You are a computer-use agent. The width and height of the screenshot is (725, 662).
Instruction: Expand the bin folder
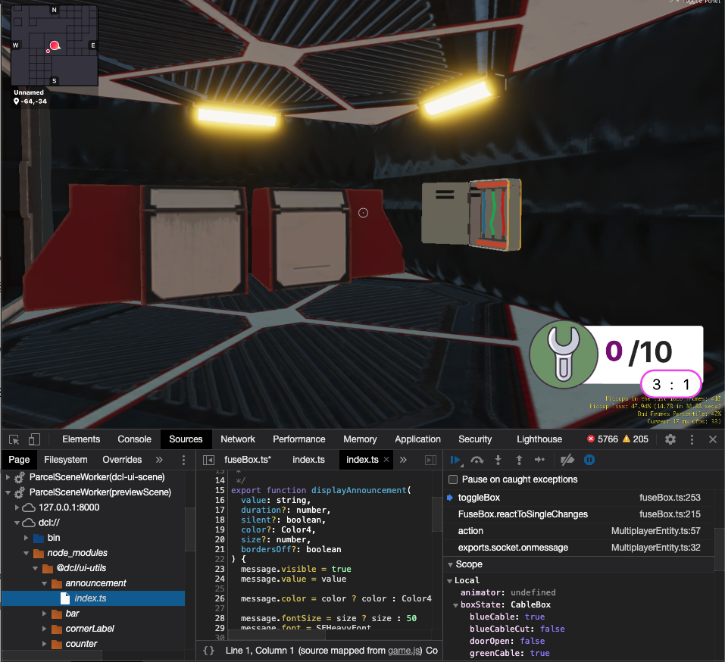[26, 538]
